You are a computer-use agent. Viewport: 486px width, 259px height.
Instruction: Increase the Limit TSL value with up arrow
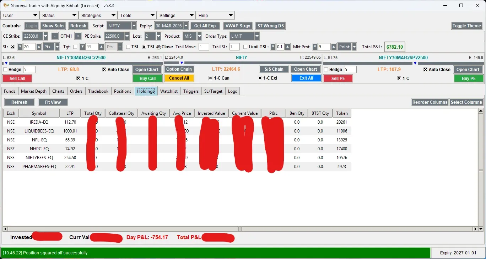(x=288, y=47)
